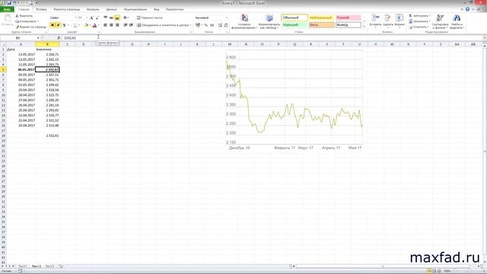Click the Percent style icon
The height and width of the screenshot is (274, 487).
206,25
